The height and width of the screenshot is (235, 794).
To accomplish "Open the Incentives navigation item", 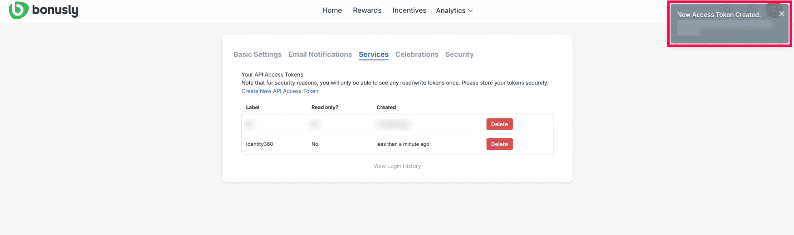I will [x=409, y=10].
